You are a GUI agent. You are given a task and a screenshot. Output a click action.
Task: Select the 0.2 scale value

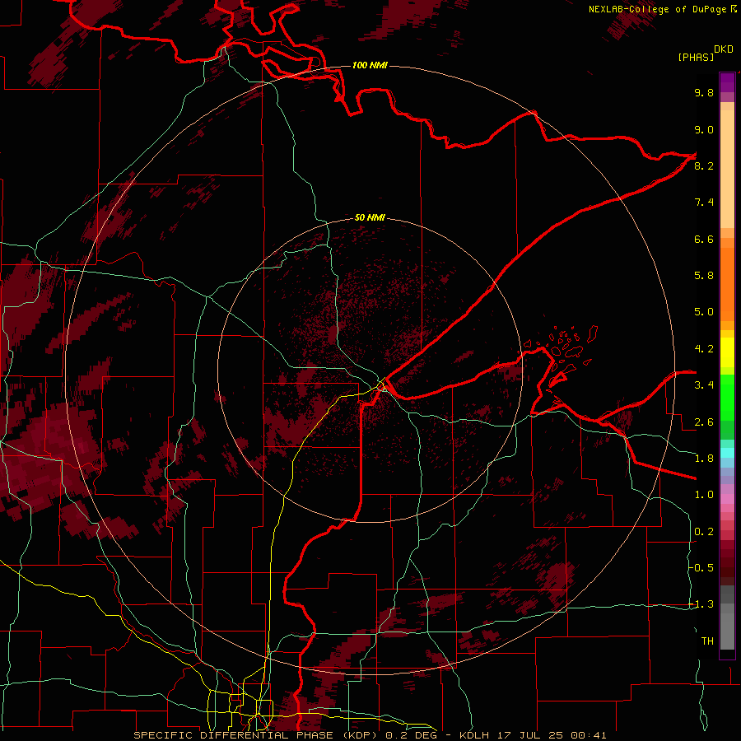pos(704,532)
